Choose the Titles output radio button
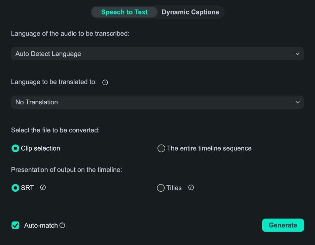The image size is (315, 245). point(161,188)
